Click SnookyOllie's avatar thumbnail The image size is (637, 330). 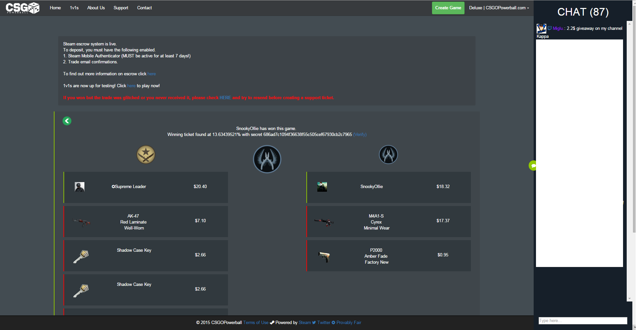[x=322, y=187]
